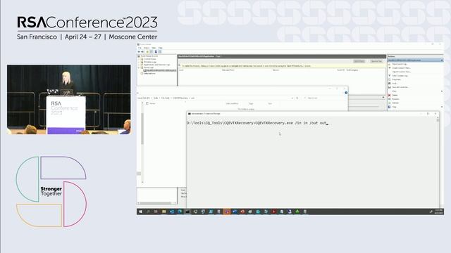Open the Action menu in Event Viewer
This screenshot has width=451, height=253.
(147, 48)
